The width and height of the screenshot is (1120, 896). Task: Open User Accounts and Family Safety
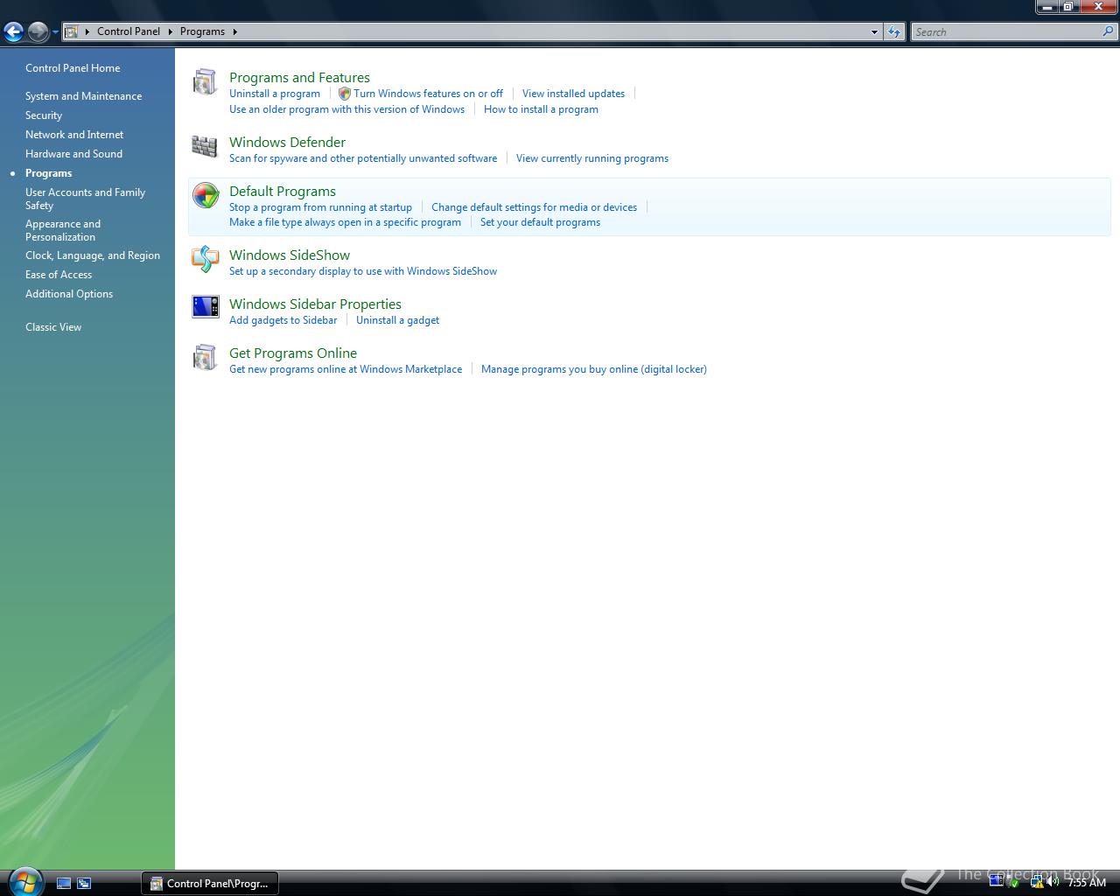pyautogui.click(x=85, y=199)
